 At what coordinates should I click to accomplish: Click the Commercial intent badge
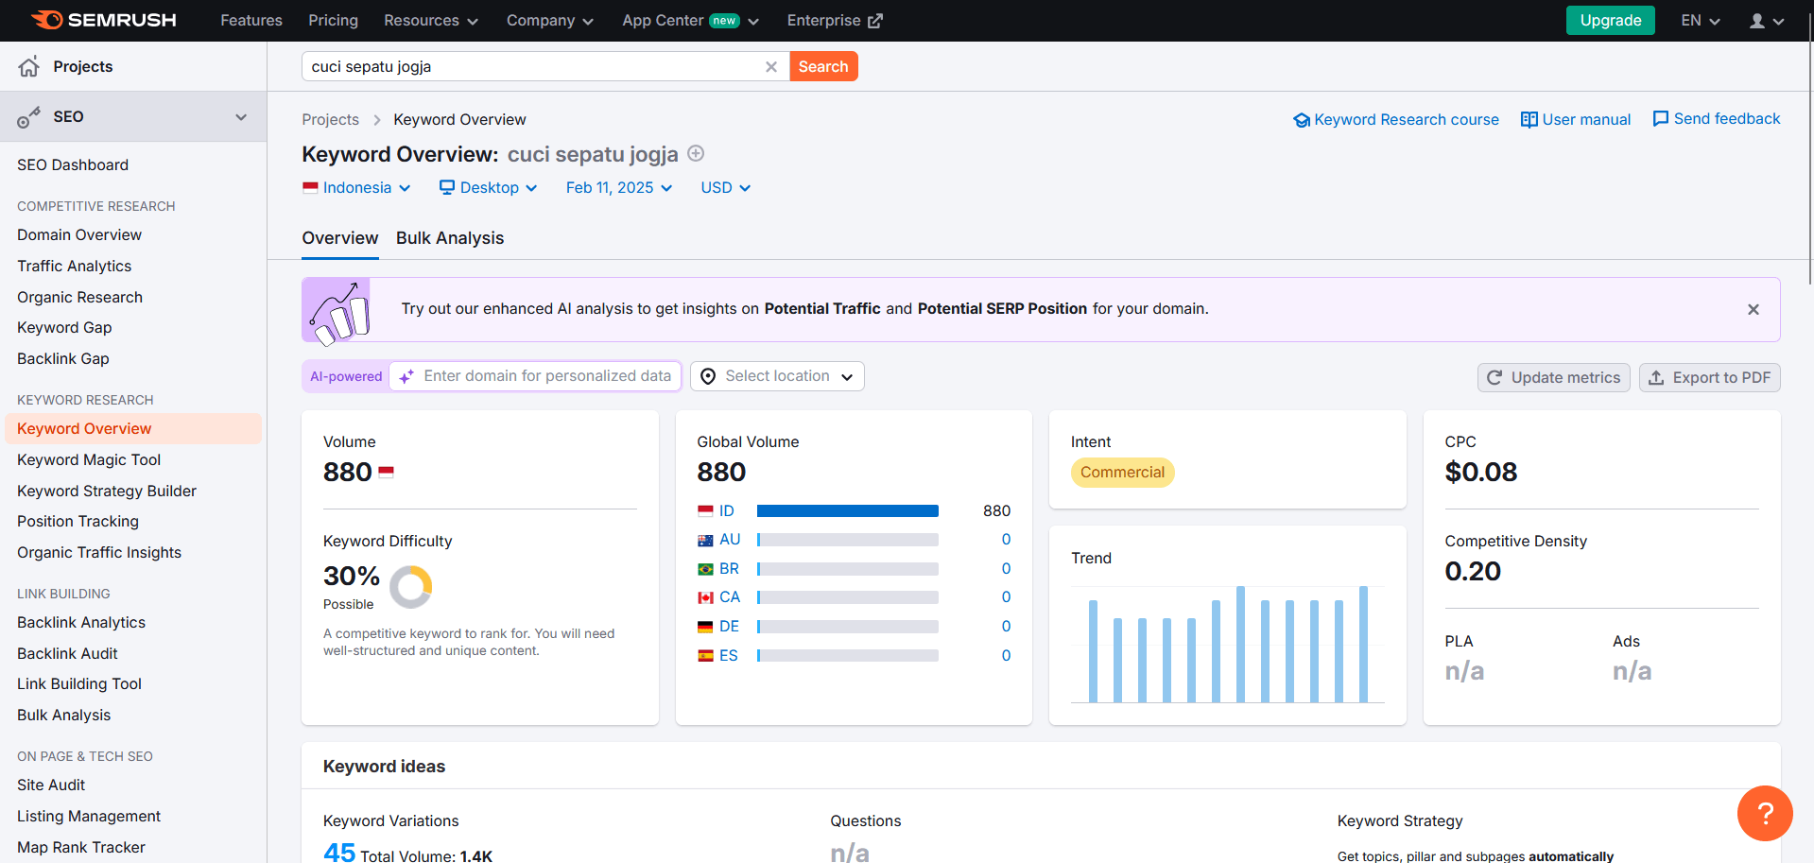1122,473
